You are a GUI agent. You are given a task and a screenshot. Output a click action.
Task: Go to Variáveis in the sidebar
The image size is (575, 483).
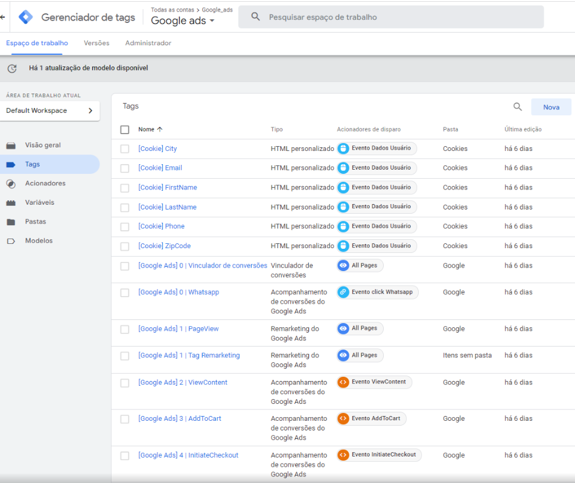tap(39, 203)
